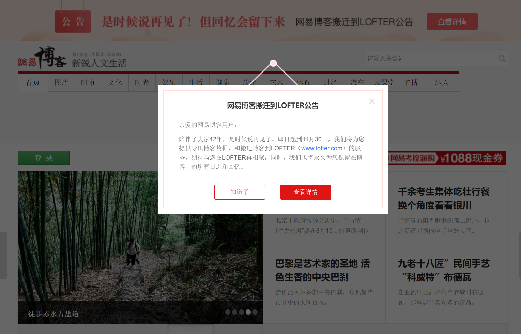Open the 时尚 navigation tab
Screen dimensions: 521x334
point(142,83)
